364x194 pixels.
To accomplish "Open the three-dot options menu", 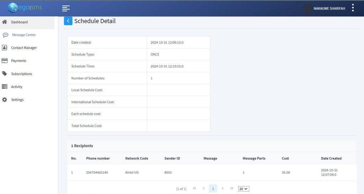I will pos(353,8).
